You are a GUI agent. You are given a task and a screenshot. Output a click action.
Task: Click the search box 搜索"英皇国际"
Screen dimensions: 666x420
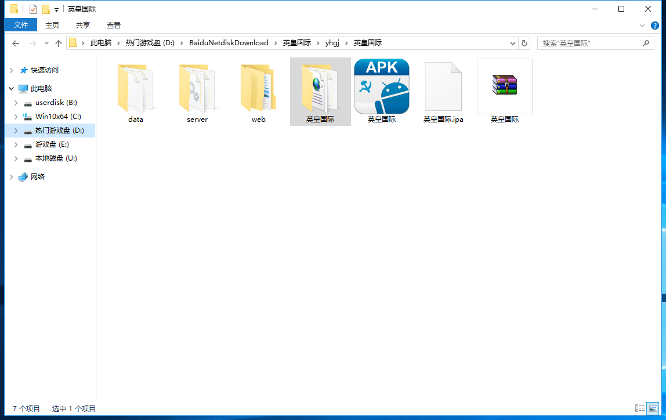591,44
